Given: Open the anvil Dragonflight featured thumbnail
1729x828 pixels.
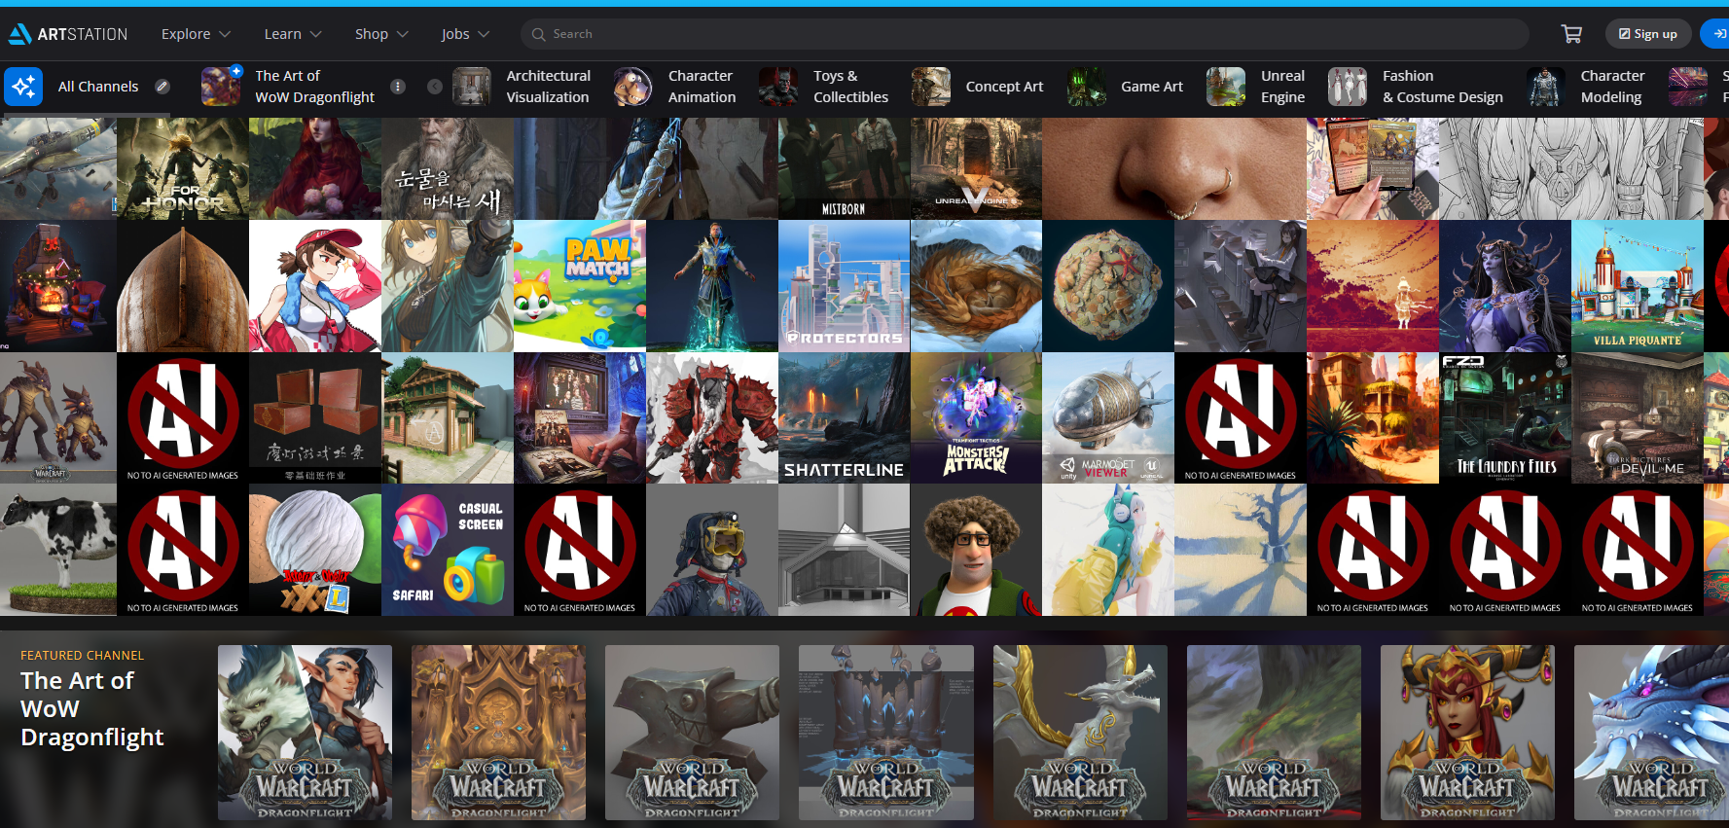Looking at the screenshot, I should click(x=692, y=733).
